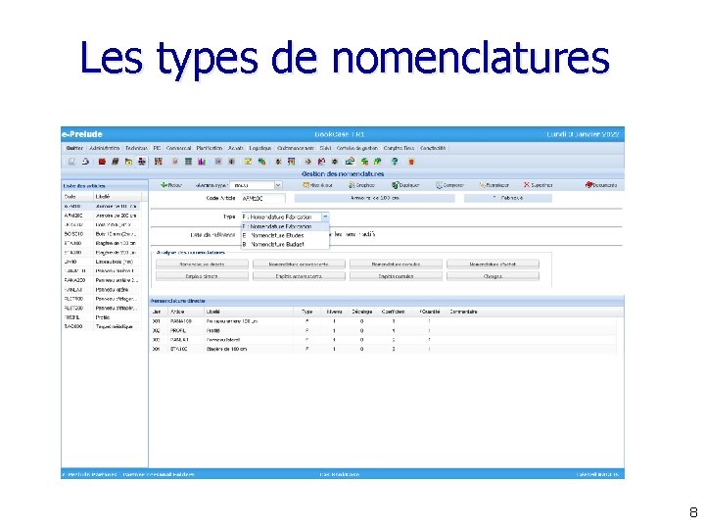Click the red book toolbar icon
705x529 pixels.
click(x=102, y=162)
